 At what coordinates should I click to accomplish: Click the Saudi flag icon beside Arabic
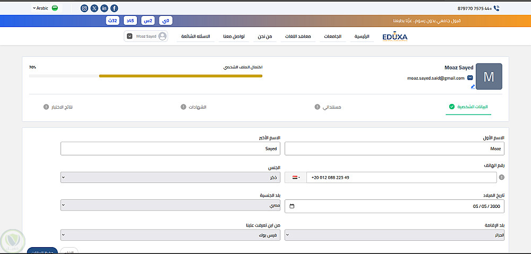pyautogui.click(x=55, y=8)
